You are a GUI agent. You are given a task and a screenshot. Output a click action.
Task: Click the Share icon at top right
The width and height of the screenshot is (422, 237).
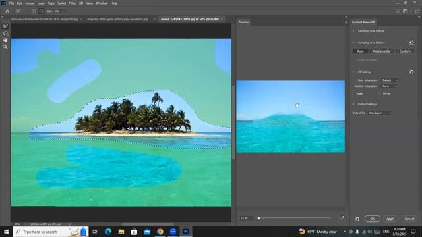[x=417, y=11]
